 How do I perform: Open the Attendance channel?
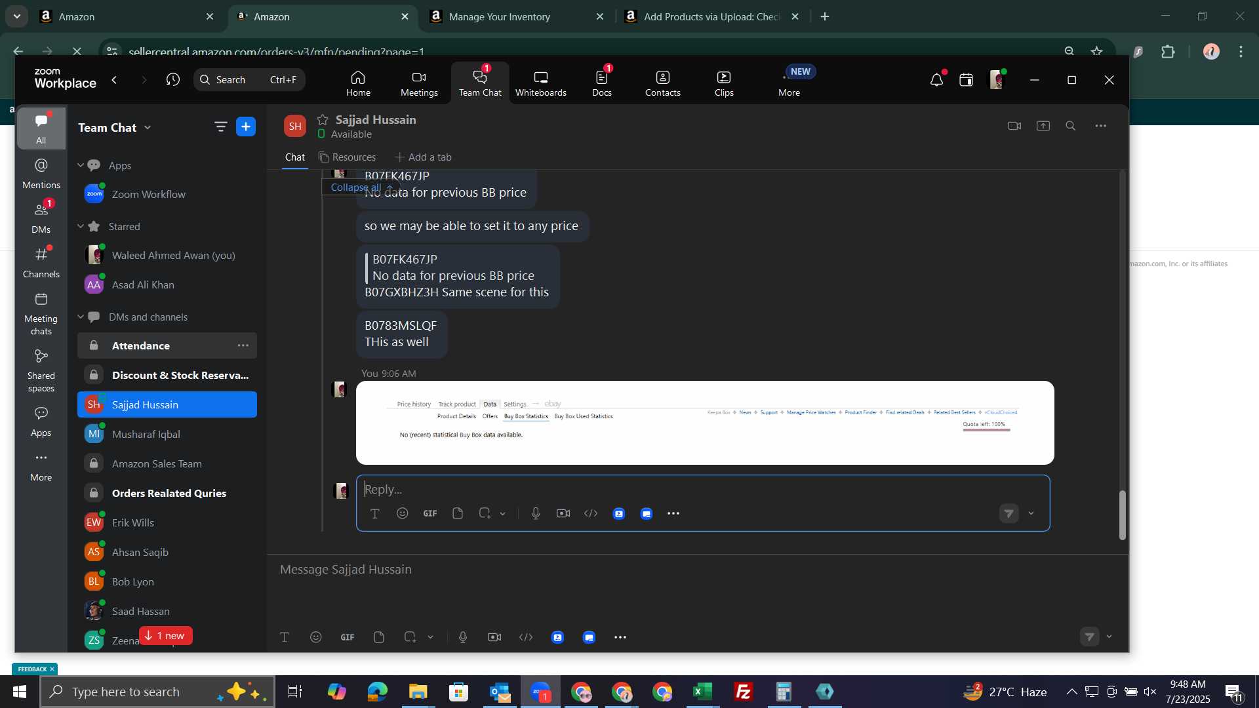[x=167, y=345]
